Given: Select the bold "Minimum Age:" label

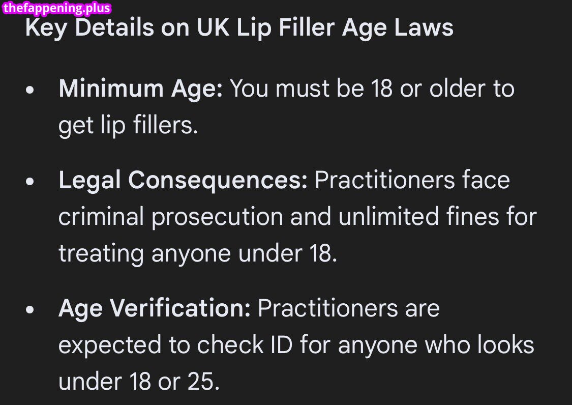Looking at the screenshot, I should click(x=141, y=89).
